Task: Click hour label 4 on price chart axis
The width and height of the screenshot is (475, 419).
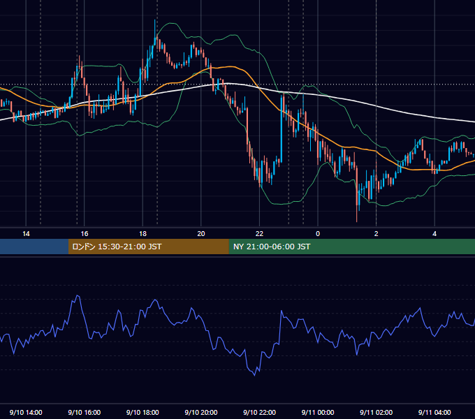Action: pyautogui.click(x=434, y=234)
